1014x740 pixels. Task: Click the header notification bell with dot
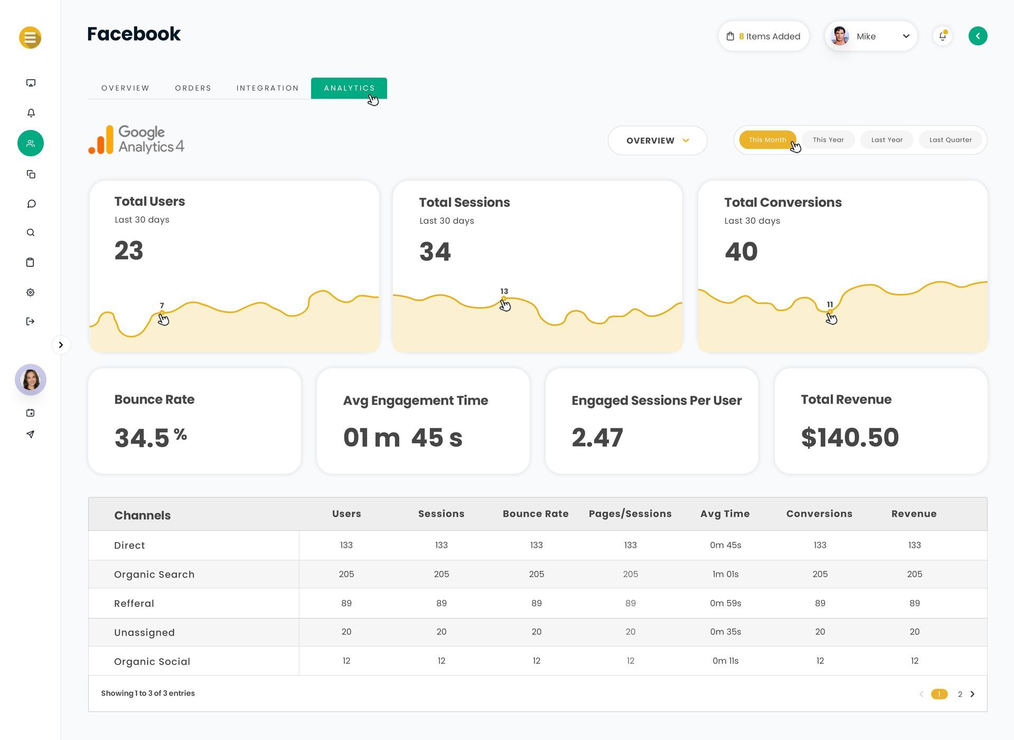point(942,36)
